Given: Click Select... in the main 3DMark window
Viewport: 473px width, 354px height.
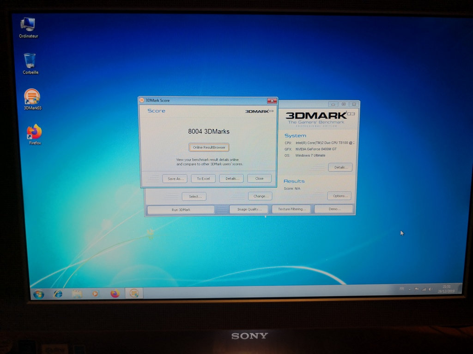Looking at the screenshot, I should point(194,196).
